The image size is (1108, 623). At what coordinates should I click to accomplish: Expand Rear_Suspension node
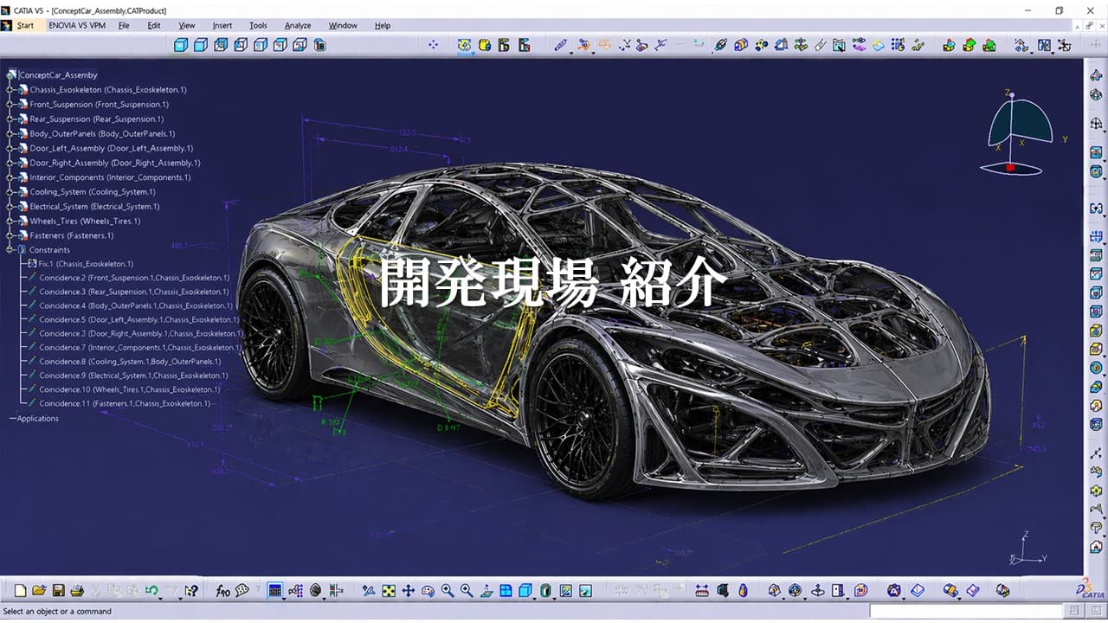10,119
